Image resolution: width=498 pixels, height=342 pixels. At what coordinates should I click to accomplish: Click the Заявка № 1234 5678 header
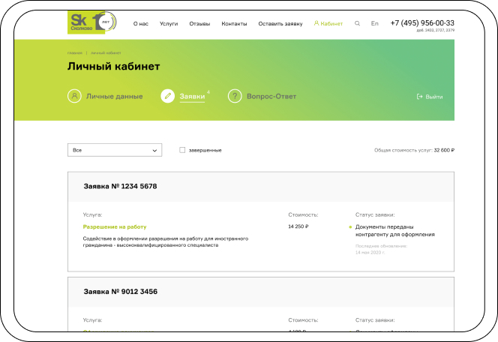120,187
